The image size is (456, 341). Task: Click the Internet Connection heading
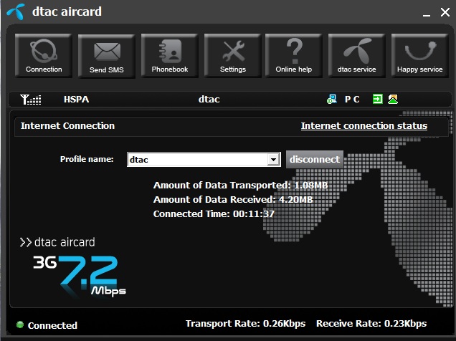point(67,126)
